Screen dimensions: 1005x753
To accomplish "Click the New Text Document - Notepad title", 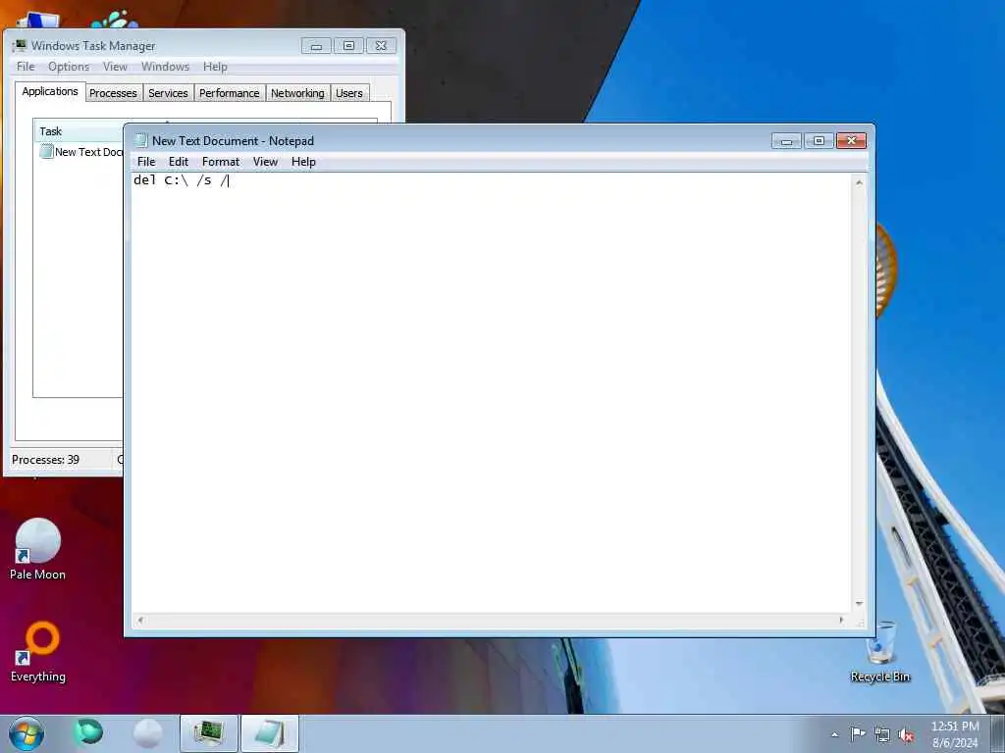I will (233, 141).
